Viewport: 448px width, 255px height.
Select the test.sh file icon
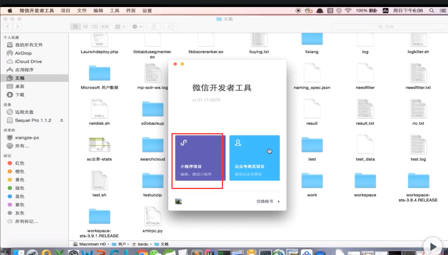click(x=100, y=180)
